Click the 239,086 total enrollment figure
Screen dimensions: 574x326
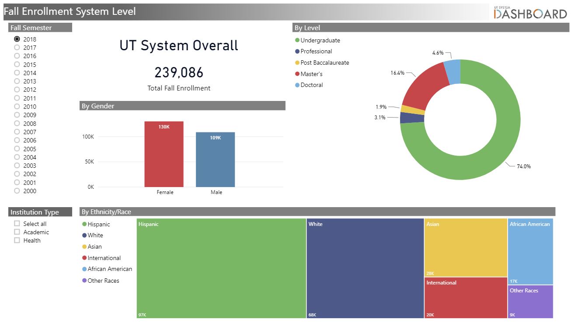coord(179,73)
